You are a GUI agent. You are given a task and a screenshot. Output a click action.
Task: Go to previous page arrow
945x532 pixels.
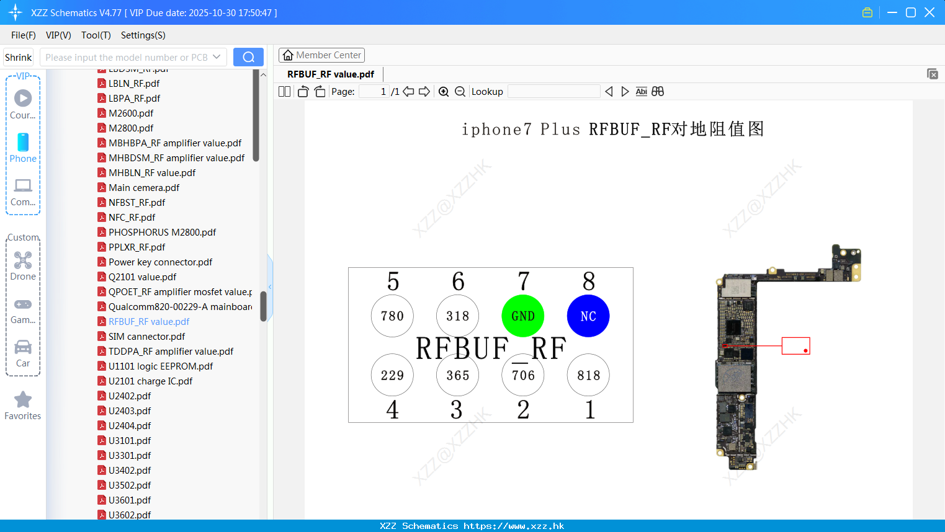click(408, 91)
